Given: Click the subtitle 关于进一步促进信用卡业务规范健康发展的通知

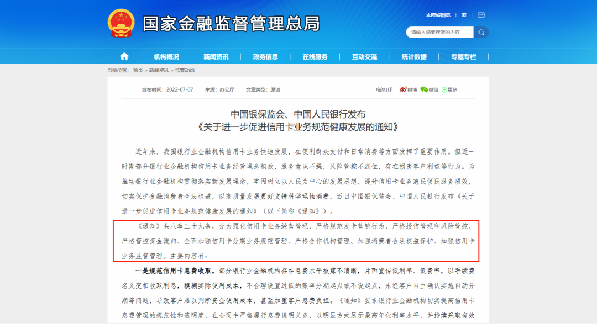Looking at the screenshot, I should [298, 127].
